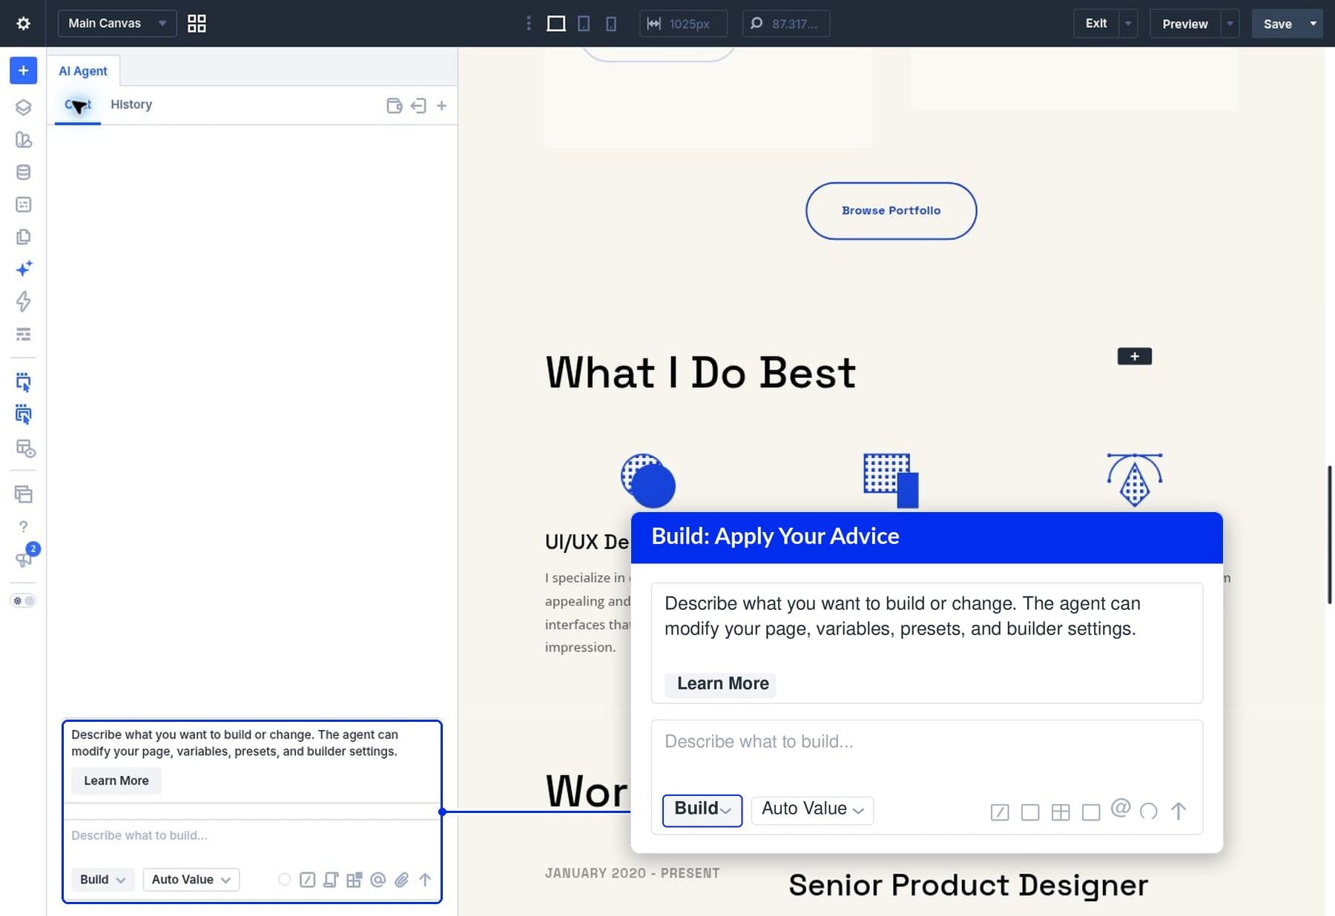Image resolution: width=1335 pixels, height=916 pixels.
Task: Click the Save button
Action: pyautogui.click(x=1277, y=24)
